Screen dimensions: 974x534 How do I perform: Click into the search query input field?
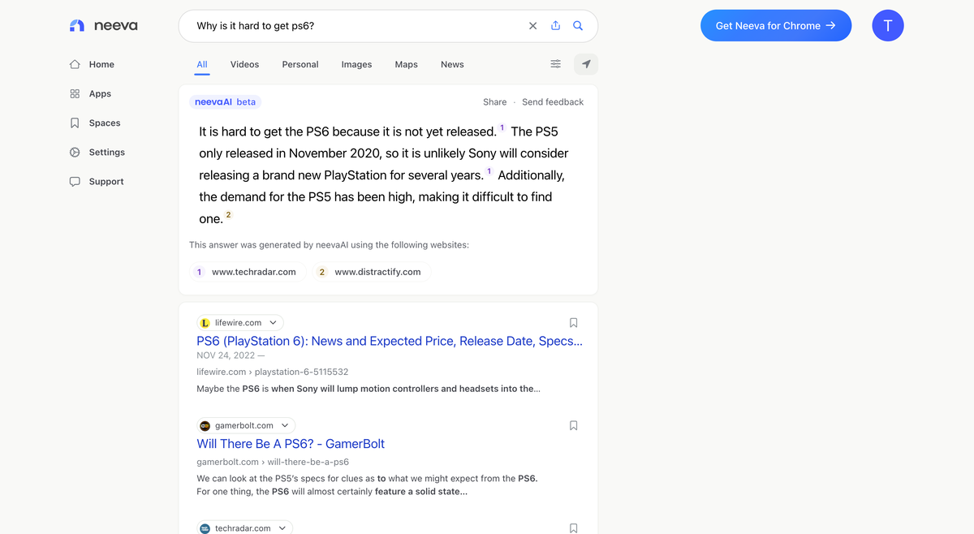coord(357,26)
